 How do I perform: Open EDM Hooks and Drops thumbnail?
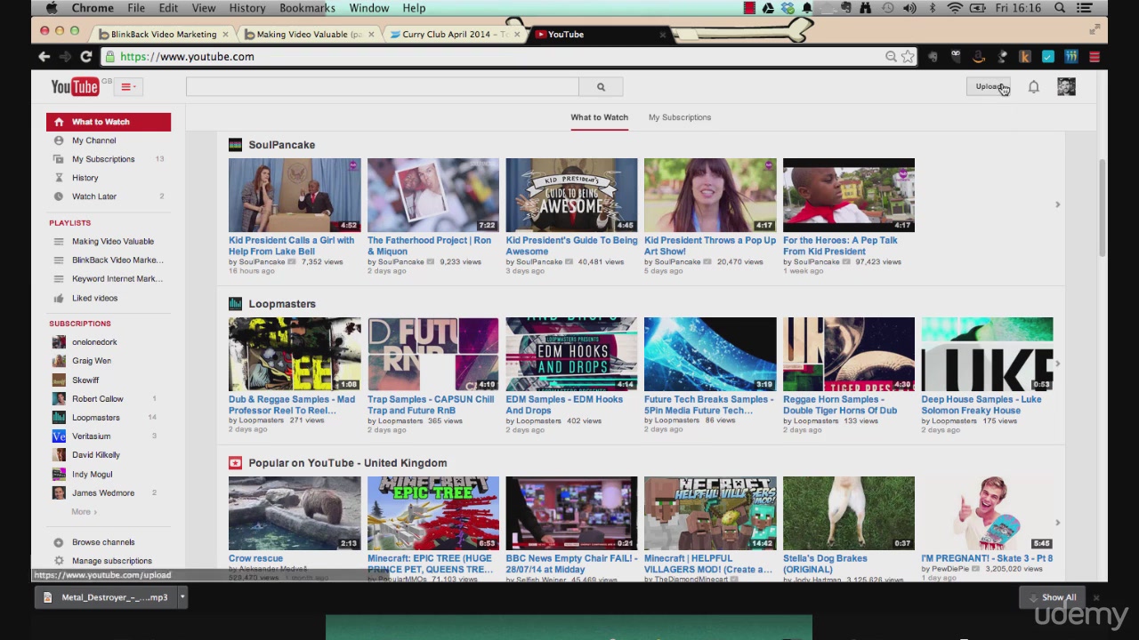[x=571, y=355]
